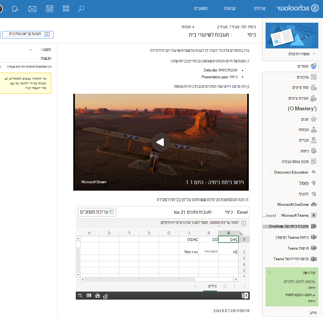Open the calendar icon in header
The width and height of the screenshot is (323, 317).
50,9
